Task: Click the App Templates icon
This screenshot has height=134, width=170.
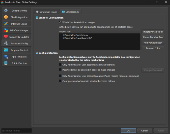Action: [x=6, y=57]
